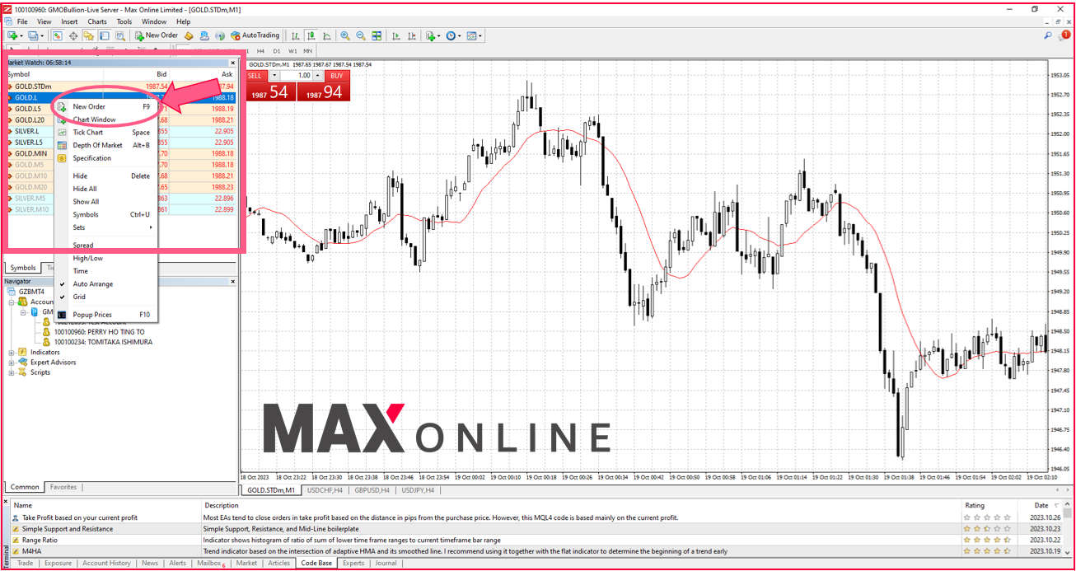Toggle Auto Arrange in context menu
This screenshot has width=1076, height=571.
[x=93, y=284]
